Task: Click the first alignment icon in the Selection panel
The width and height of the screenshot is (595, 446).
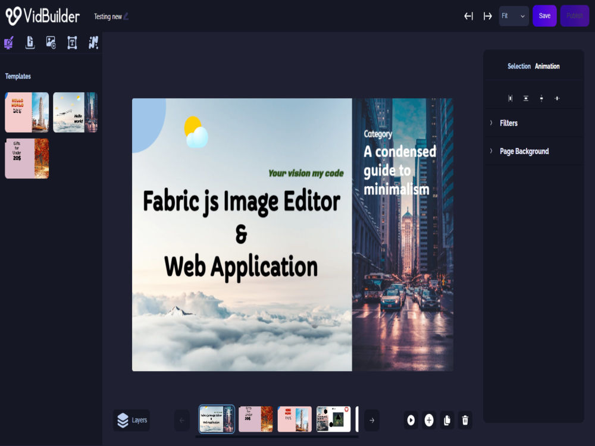Action: pos(511,98)
